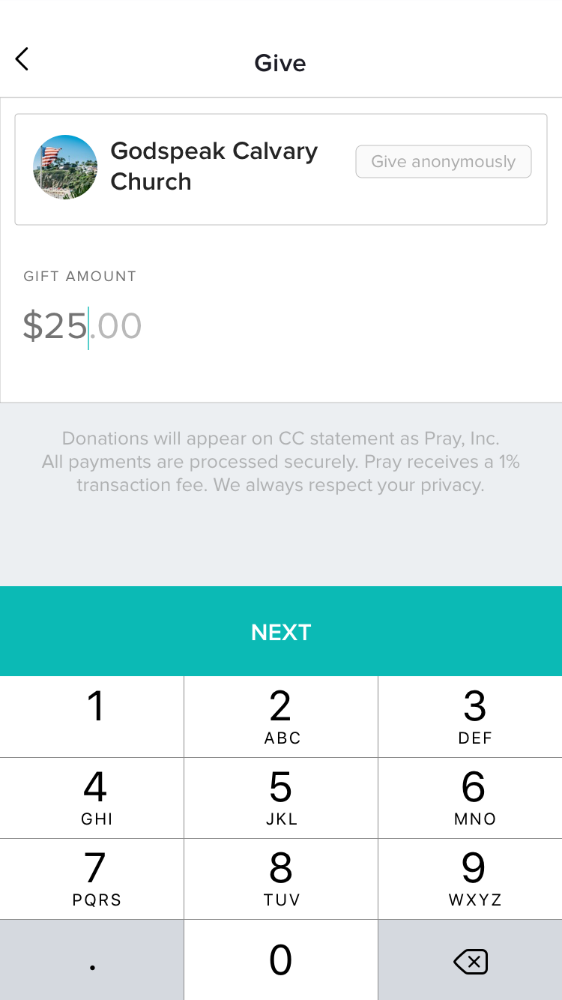This screenshot has width=562, height=1000.
Task: Tap the decimal point key
Action: pyautogui.click(x=91, y=960)
